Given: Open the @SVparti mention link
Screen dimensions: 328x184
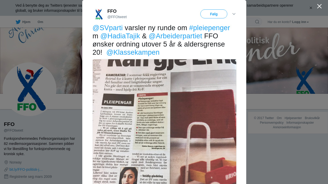Looking at the screenshot, I should click(x=108, y=28).
